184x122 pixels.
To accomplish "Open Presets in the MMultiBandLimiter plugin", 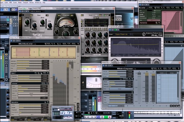I will click(x=48, y=44).
